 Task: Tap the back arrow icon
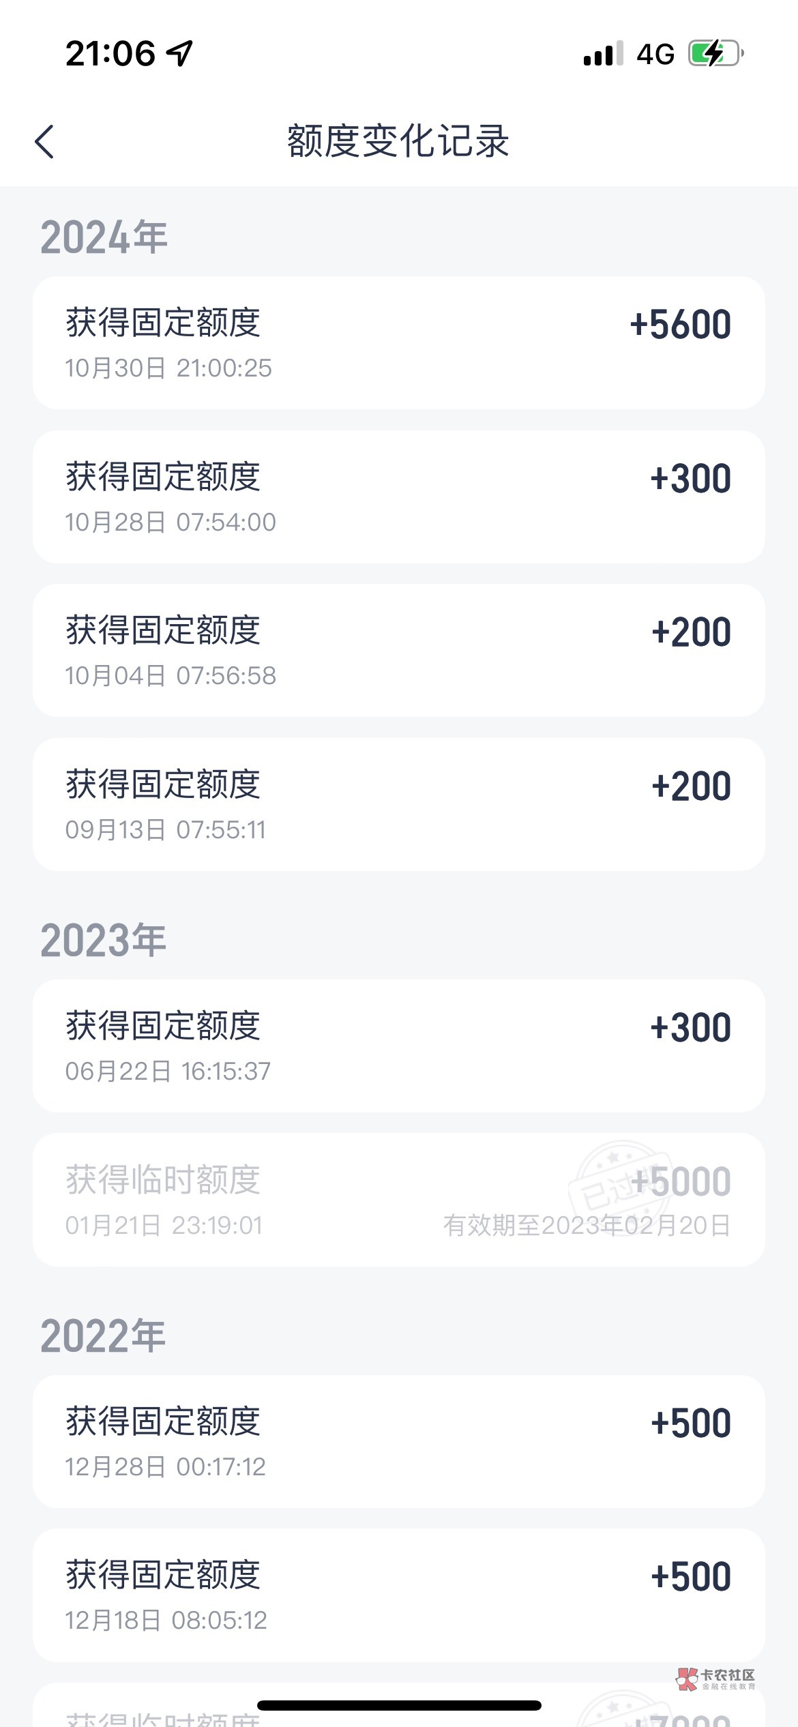coord(45,142)
